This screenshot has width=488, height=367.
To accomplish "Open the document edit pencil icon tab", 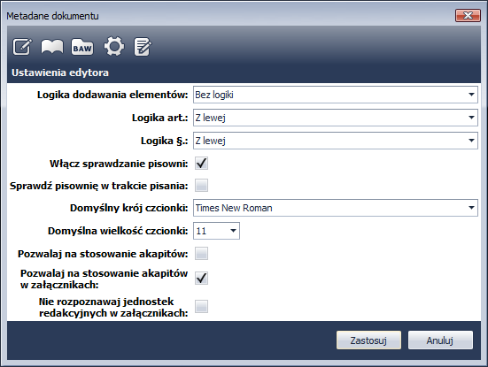I will click(22, 47).
